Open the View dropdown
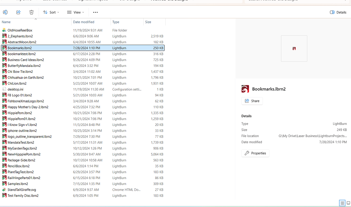The height and width of the screenshot is (207, 351). (76, 12)
